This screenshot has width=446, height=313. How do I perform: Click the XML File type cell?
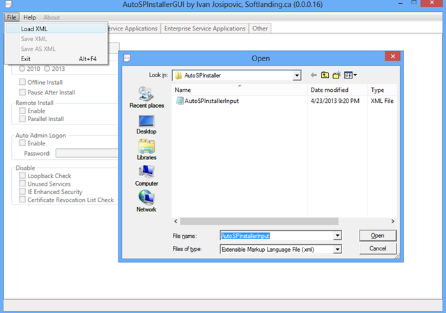click(382, 101)
